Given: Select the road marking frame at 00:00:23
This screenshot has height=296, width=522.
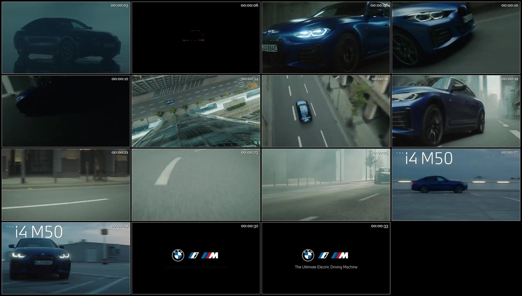Looking at the screenshot, I should click(x=196, y=185).
